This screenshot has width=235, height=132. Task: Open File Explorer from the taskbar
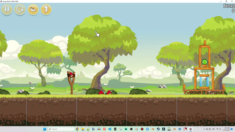tap(83, 129)
